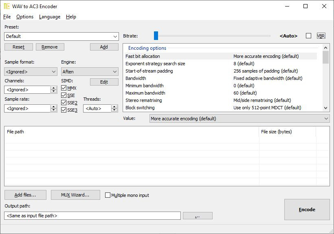334x234 pixels.
Task: Decrease the Channels value with down arrow
Action: (54, 92)
